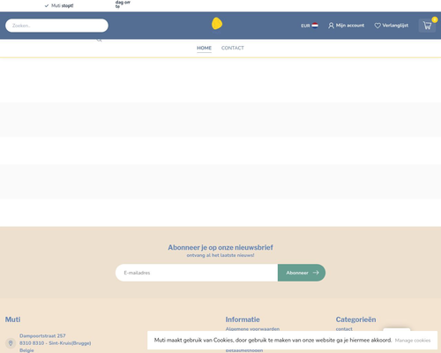441x353 pixels.
Task: Click the location pin icon near address
Action: pos(11,343)
